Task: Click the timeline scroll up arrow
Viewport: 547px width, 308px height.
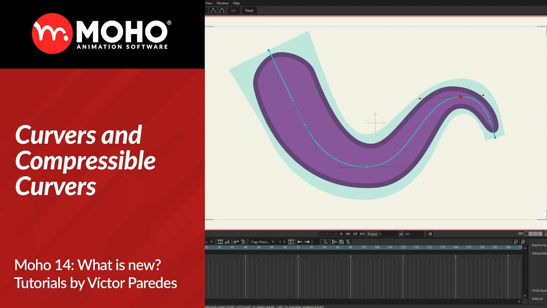Action: 525,247
